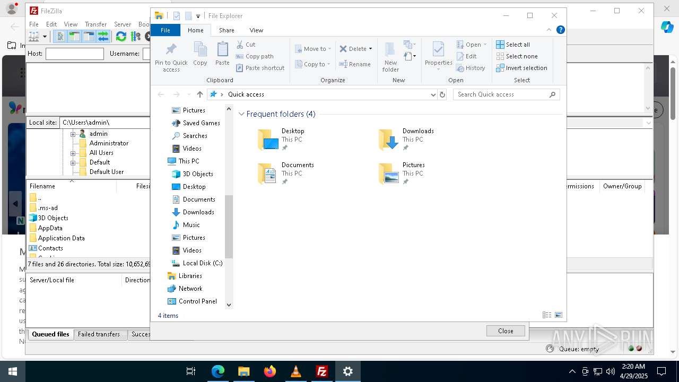This screenshot has width=679, height=382.
Task: Click FileZilla refresh file lists icon
Action: [121, 37]
